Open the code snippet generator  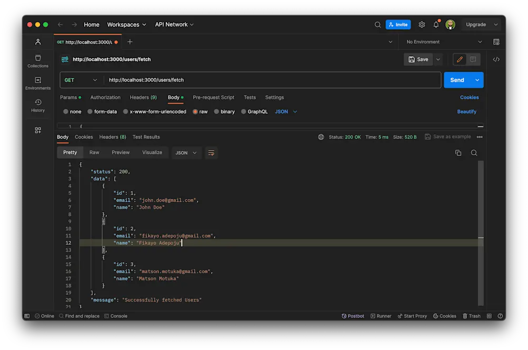pyautogui.click(x=495, y=59)
